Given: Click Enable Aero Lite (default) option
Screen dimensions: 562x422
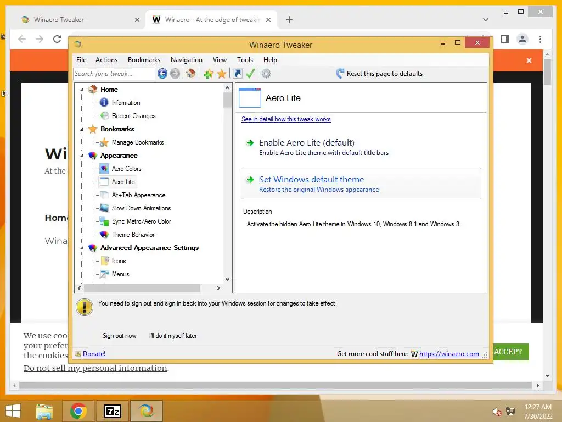Looking at the screenshot, I should click(x=361, y=147).
